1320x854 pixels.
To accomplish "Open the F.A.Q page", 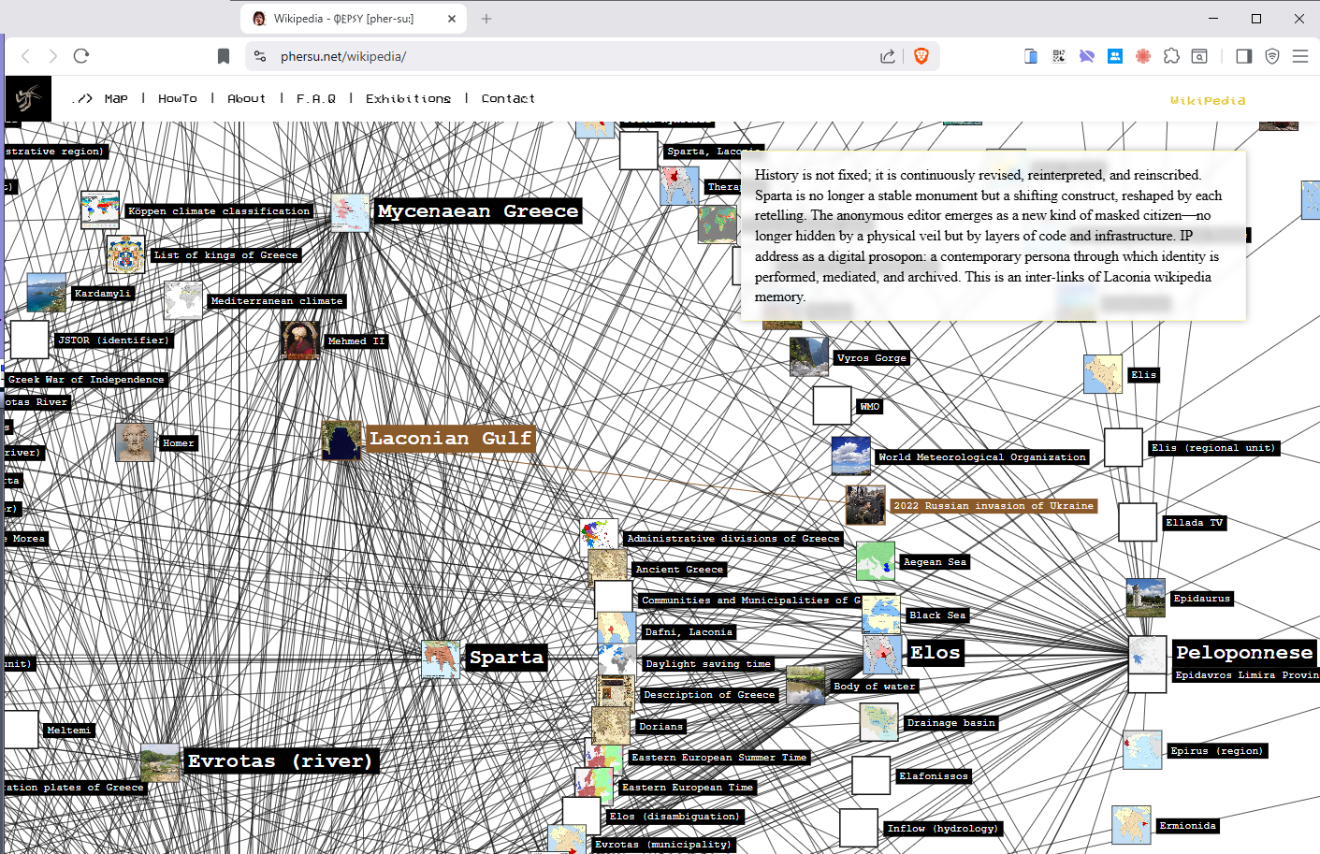I will click(x=316, y=98).
